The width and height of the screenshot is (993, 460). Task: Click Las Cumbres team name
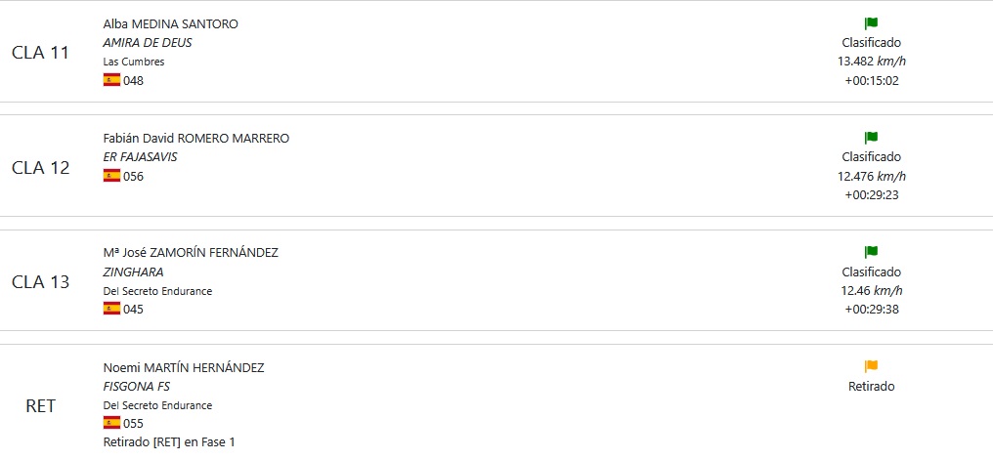[x=134, y=62]
